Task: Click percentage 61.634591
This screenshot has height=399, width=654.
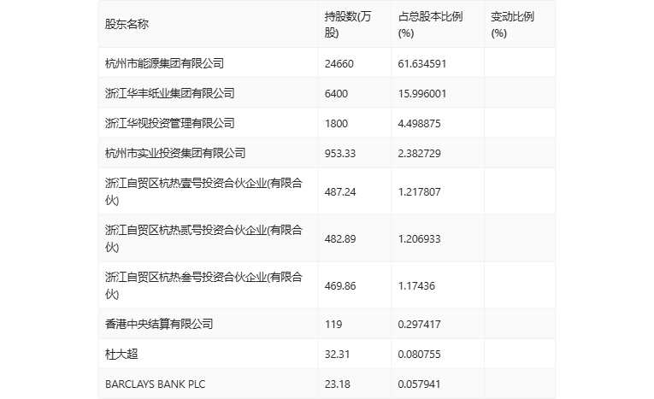Action: [422, 64]
